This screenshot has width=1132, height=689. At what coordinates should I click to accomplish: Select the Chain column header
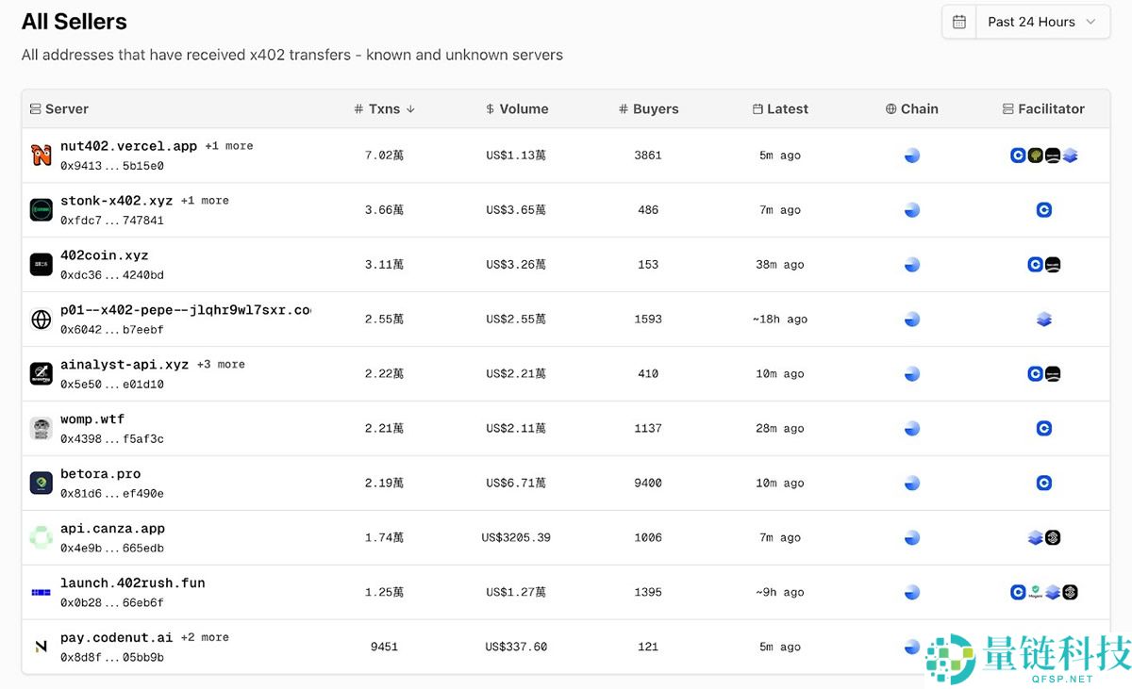coord(911,109)
